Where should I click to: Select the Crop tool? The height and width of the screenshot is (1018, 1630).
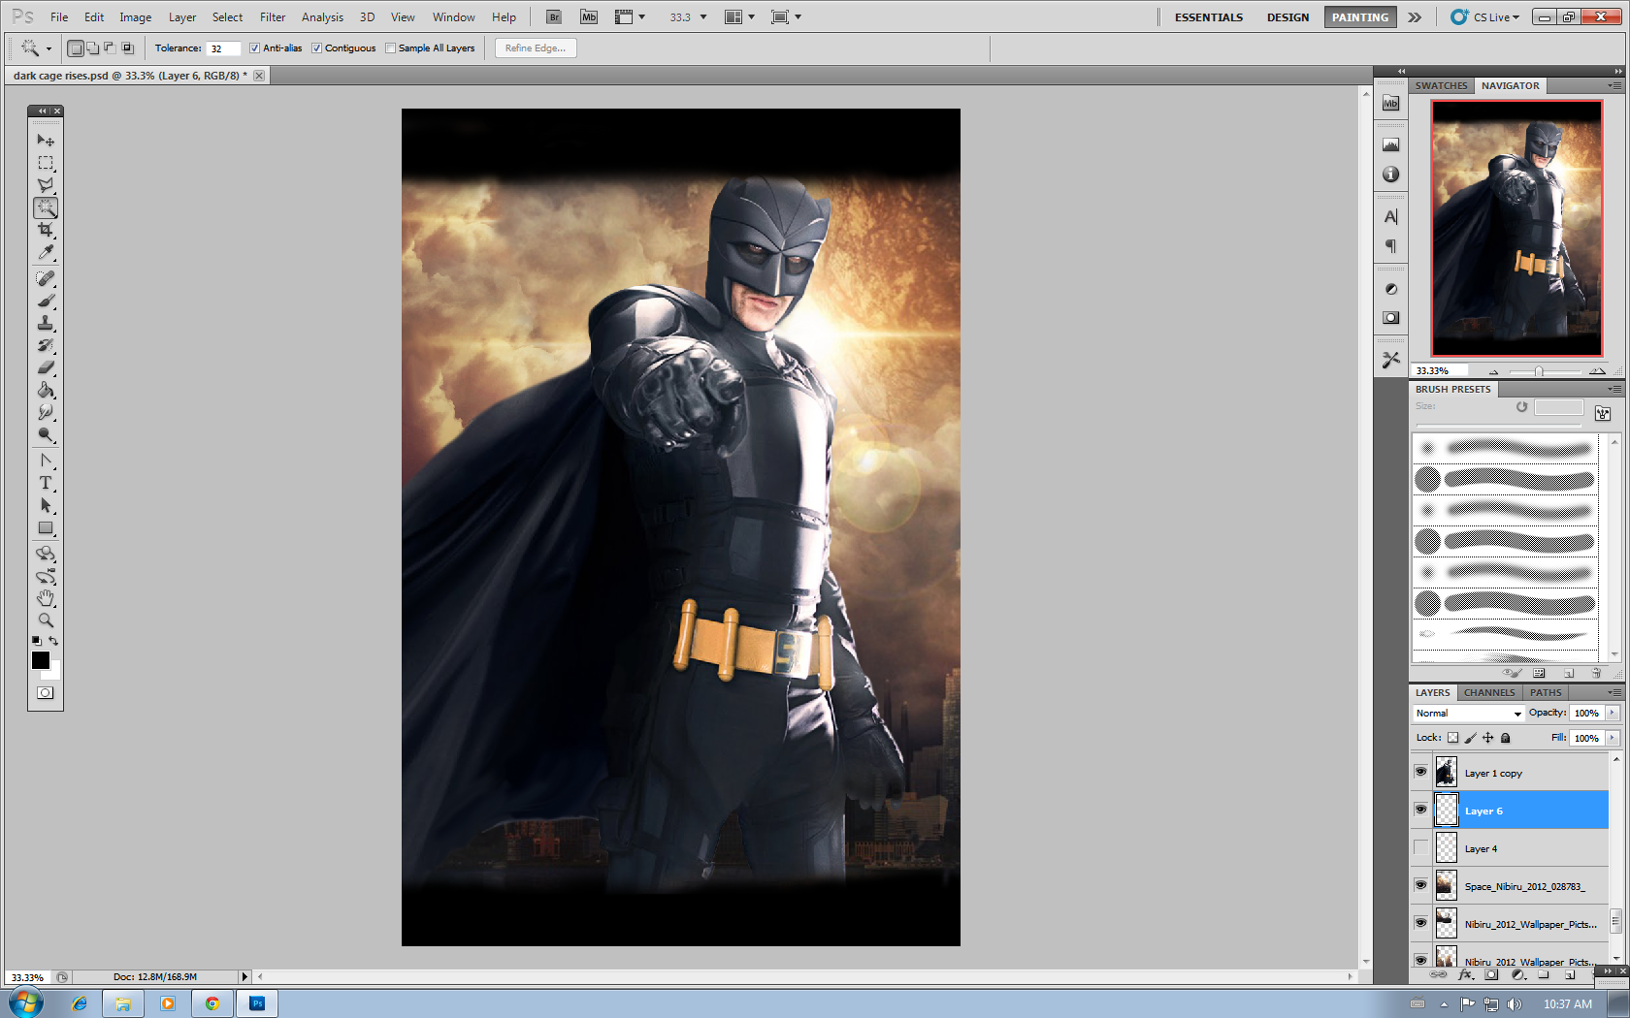coord(46,231)
